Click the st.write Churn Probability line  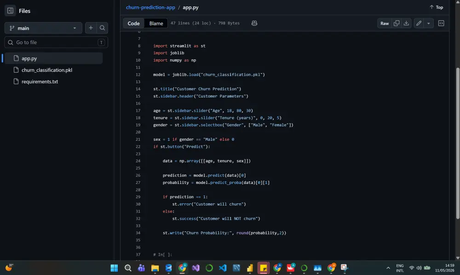(224, 233)
